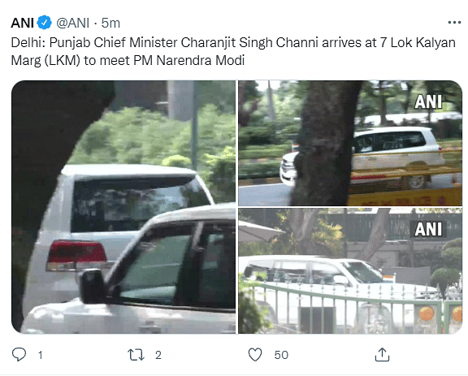Open the three-dot more options menu
Screen dimensions: 468x376
coord(454,23)
